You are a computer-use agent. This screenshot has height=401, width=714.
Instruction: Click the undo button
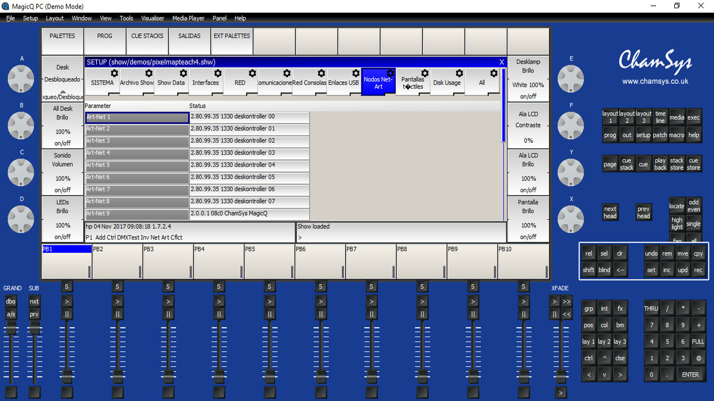651,254
